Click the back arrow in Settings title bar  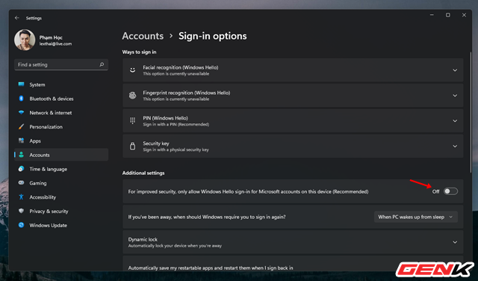[x=16, y=18]
